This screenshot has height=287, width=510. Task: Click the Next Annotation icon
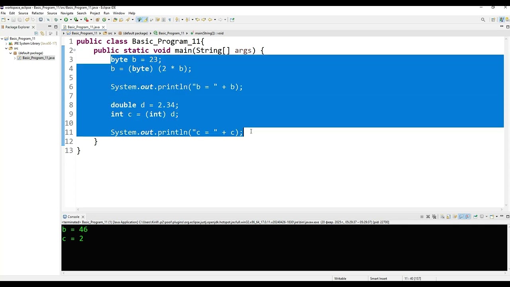point(177,20)
